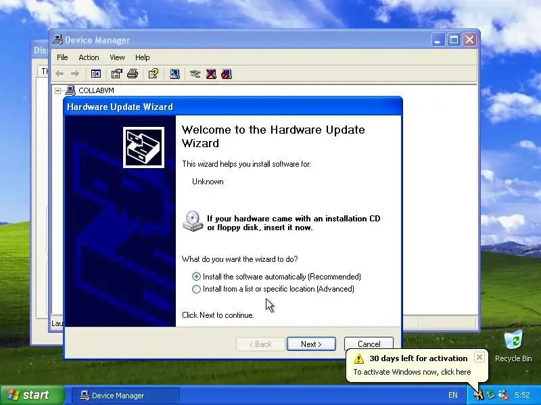Click the Next button in the wizard
541x405 pixels.
pos(311,344)
